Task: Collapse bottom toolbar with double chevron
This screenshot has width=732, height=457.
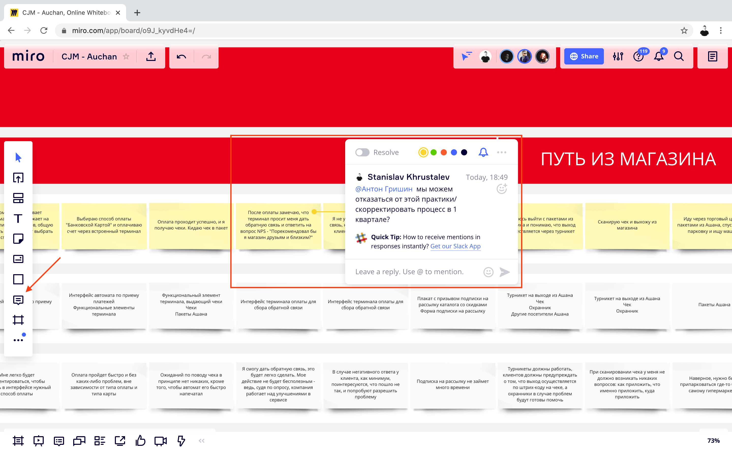Action: click(x=202, y=441)
